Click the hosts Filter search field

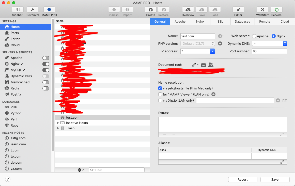pyautogui.click(x=117, y=170)
